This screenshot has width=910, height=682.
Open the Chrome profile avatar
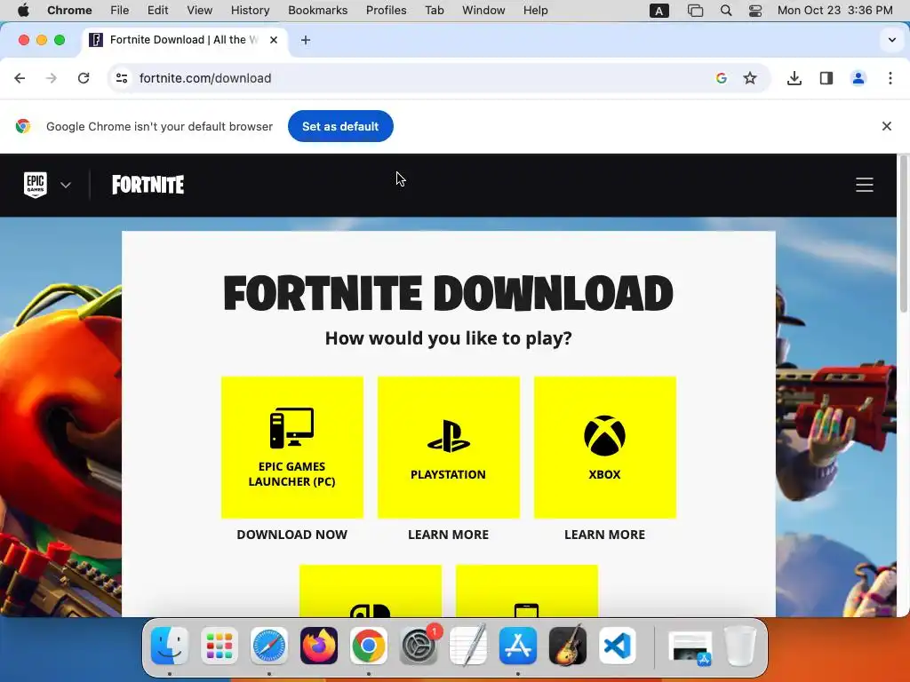click(858, 78)
